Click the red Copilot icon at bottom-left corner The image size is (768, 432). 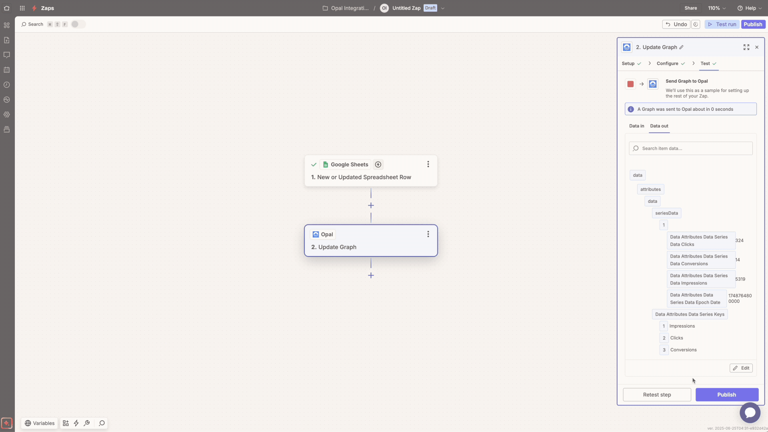[x=7, y=423]
